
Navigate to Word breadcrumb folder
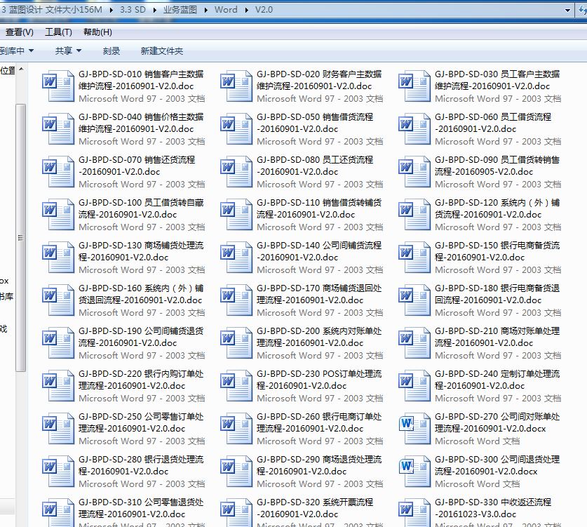click(x=226, y=10)
